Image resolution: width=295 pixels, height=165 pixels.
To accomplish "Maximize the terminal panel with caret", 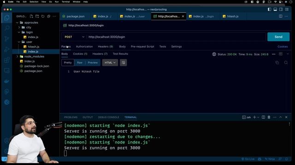I will (x=281, y=117).
